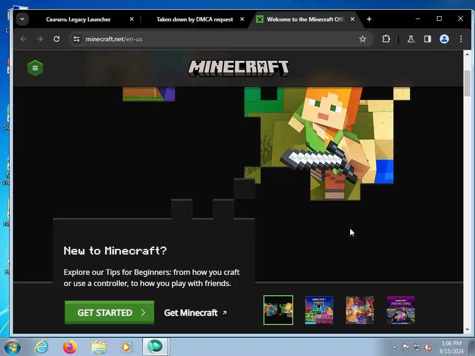The width and height of the screenshot is (475, 356).
Task: Click the Minecraft logo in the site header
Action: point(238,68)
